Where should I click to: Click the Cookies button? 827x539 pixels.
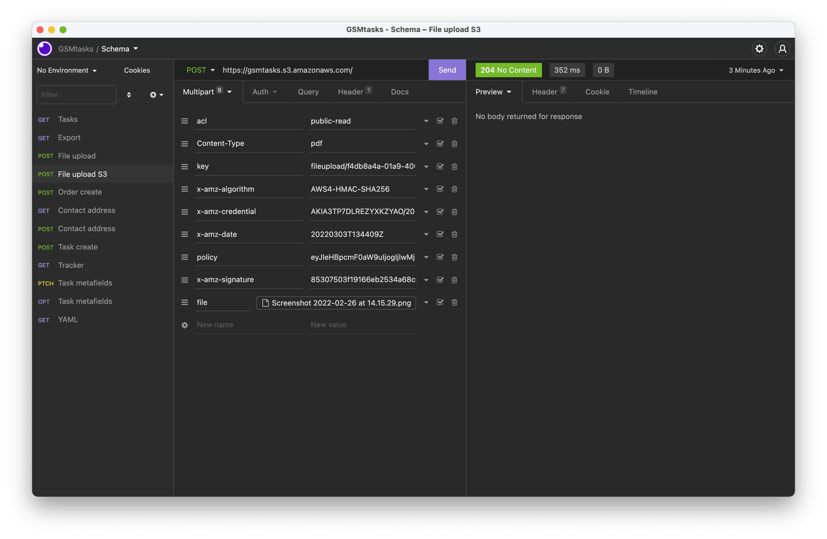click(x=137, y=70)
